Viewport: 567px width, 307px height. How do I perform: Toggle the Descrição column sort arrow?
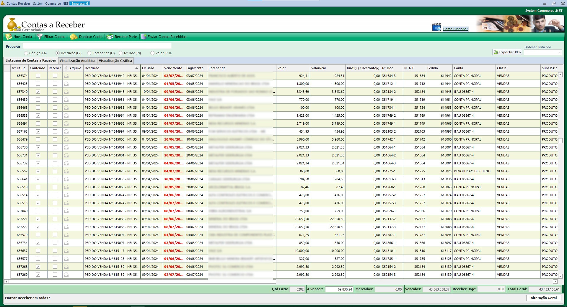pyautogui.click(x=137, y=68)
